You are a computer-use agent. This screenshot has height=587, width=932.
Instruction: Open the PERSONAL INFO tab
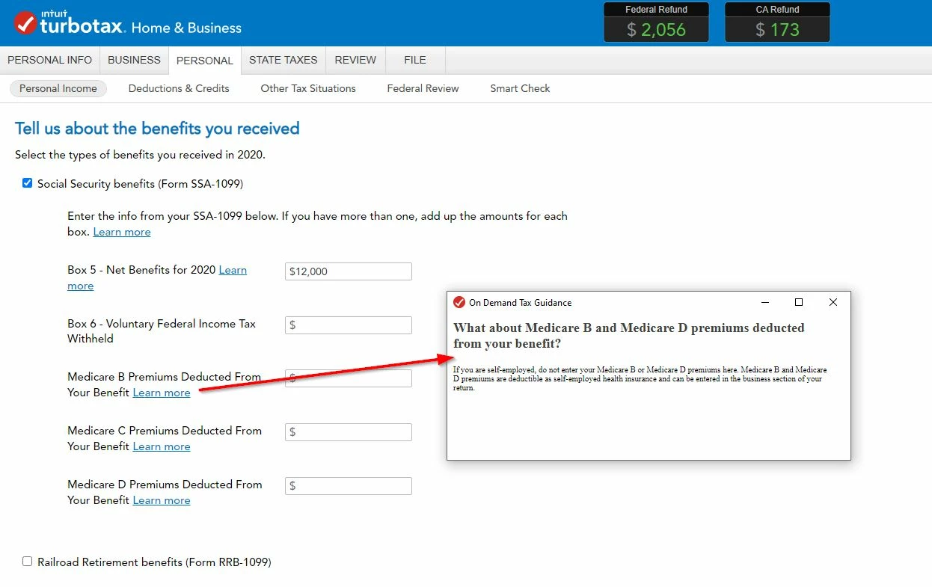coord(50,61)
